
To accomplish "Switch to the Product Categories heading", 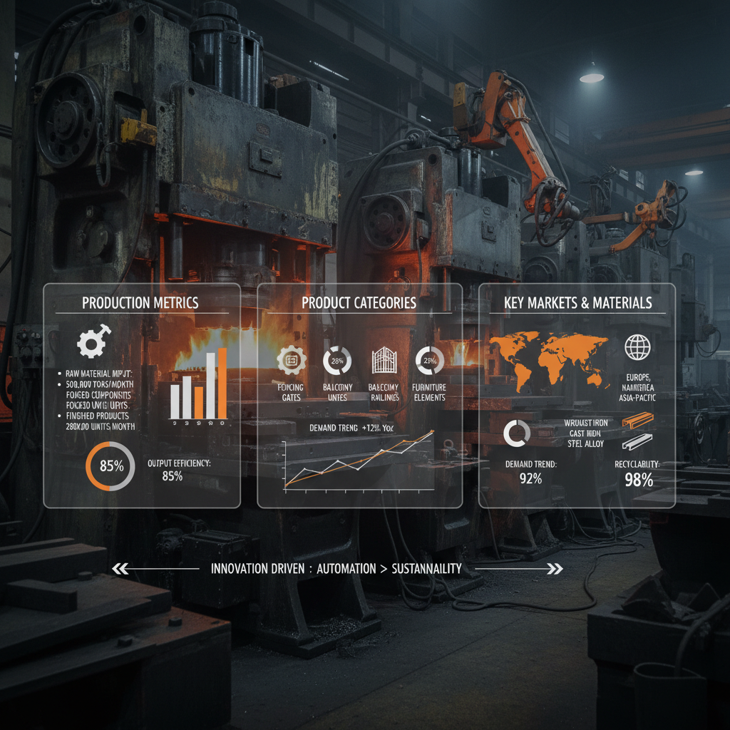I will pos(359,302).
